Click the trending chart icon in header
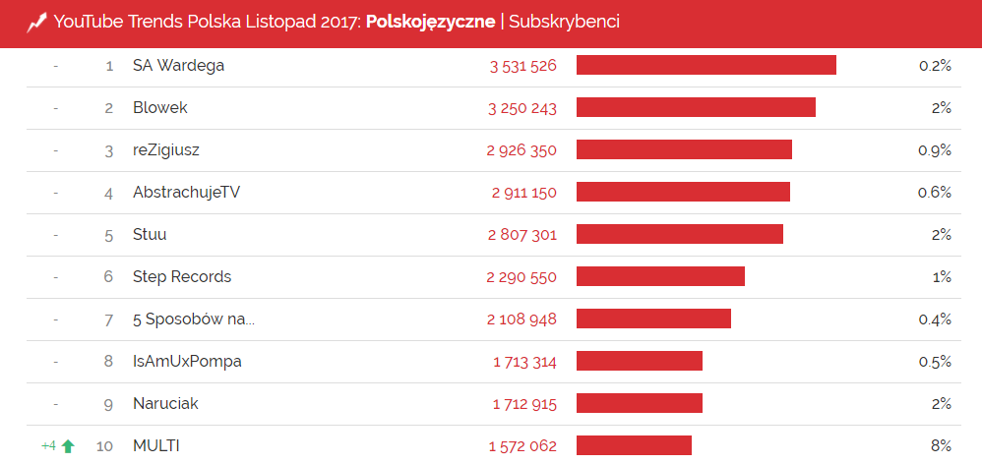The image size is (982, 464). click(36, 22)
